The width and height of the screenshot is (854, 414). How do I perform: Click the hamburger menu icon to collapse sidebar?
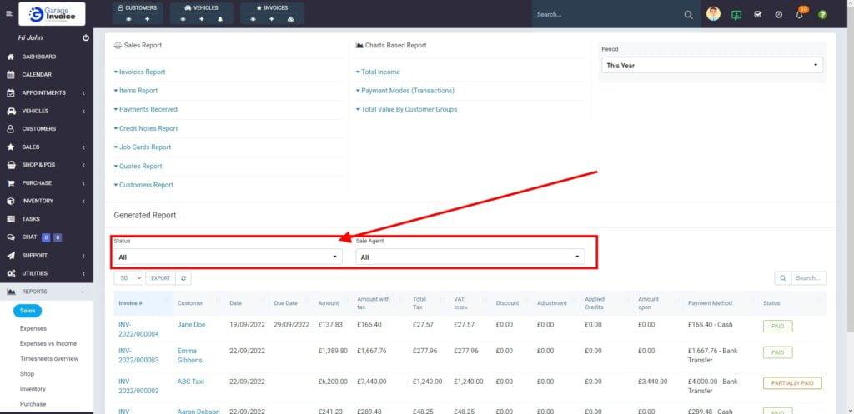point(9,14)
